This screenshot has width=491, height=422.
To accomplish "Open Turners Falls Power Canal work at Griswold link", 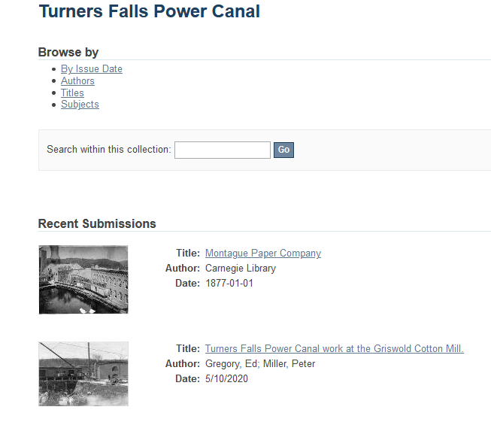I will pos(334,349).
